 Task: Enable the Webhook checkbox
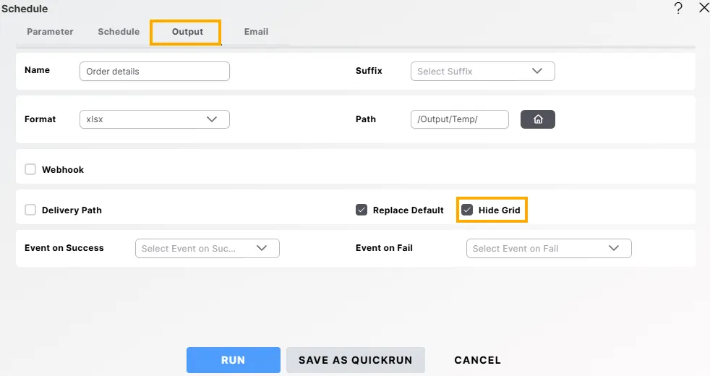(30, 169)
